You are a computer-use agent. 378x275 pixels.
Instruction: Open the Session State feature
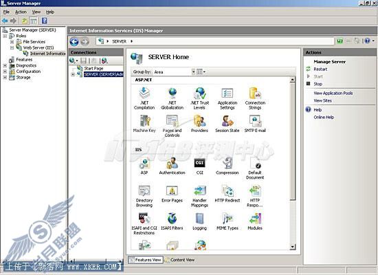[x=227, y=124]
